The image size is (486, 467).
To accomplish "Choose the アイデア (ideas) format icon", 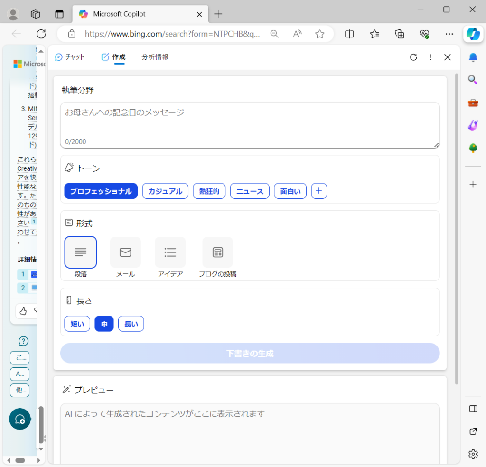I will (x=170, y=252).
